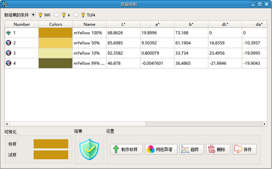Click the Colors column header

55,24
